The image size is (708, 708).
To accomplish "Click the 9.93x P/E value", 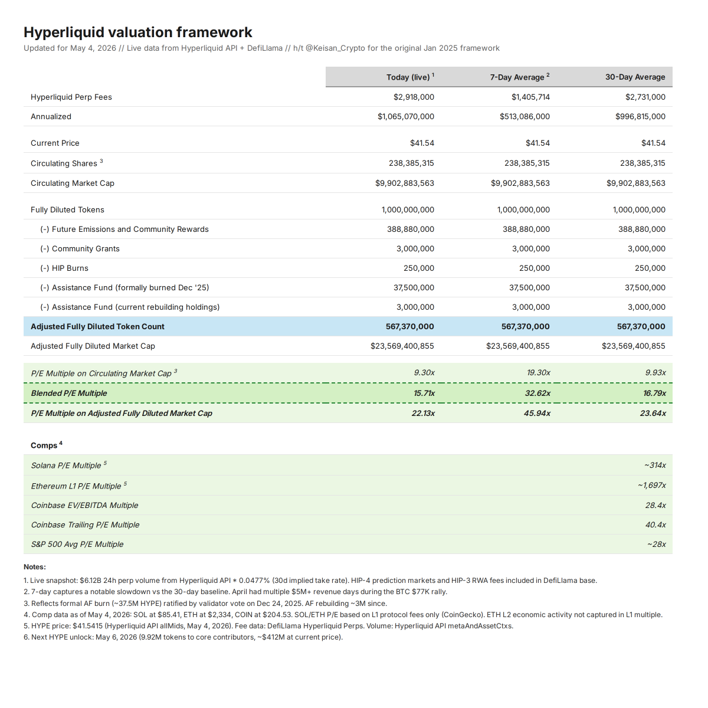I will pos(655,372).
